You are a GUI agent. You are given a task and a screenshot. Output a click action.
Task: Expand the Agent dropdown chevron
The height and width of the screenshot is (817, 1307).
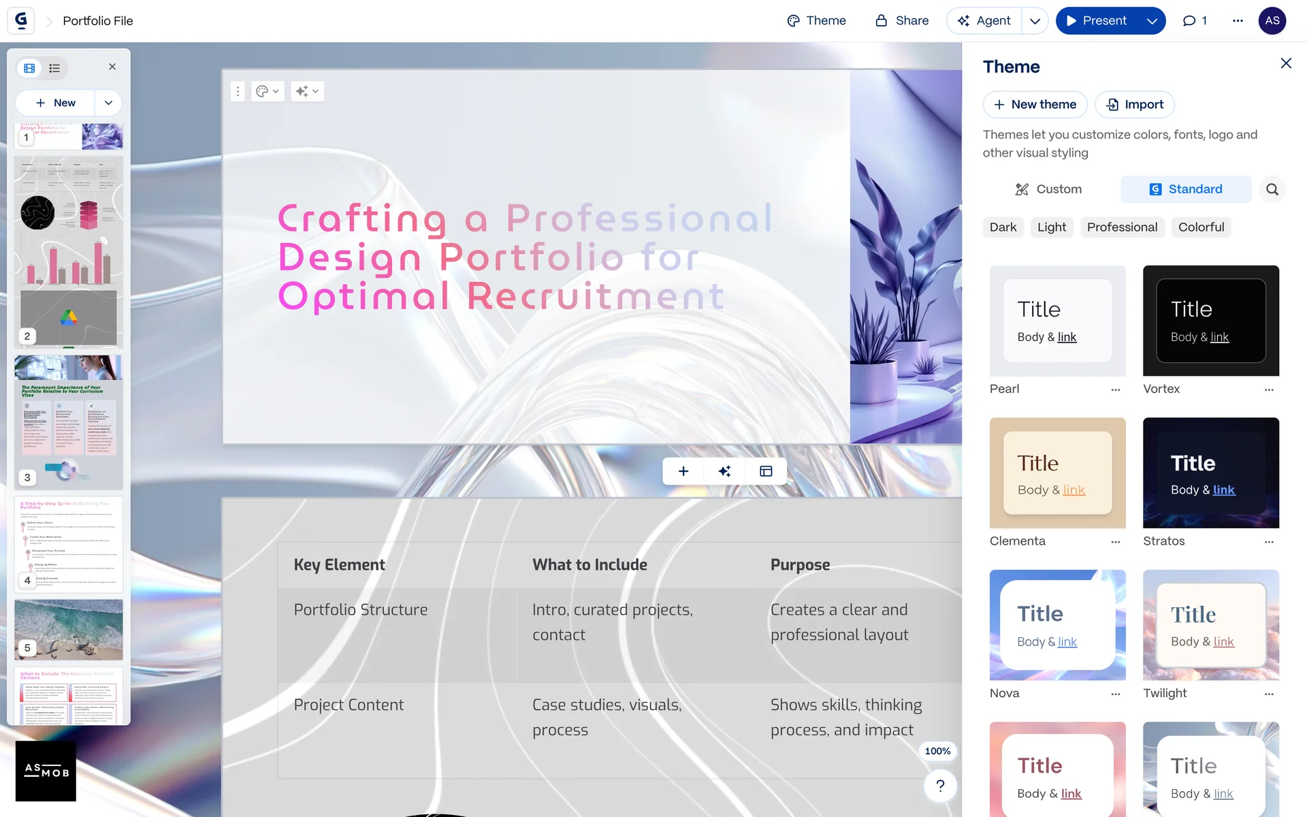pos(1035,20)
